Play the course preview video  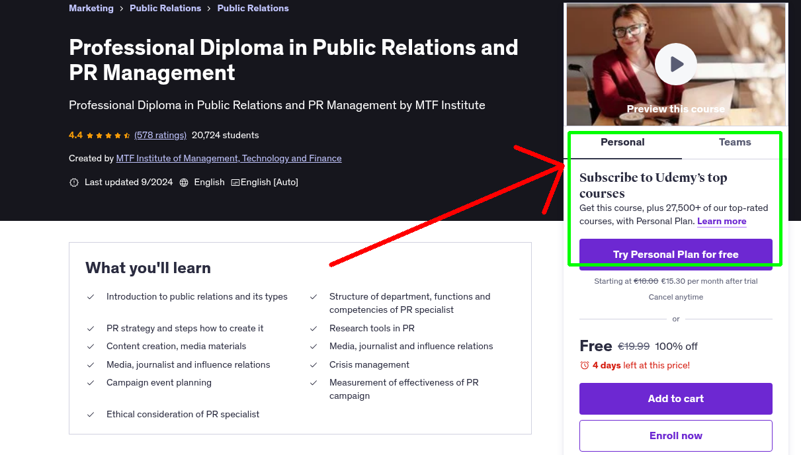[x=676, y=64]
